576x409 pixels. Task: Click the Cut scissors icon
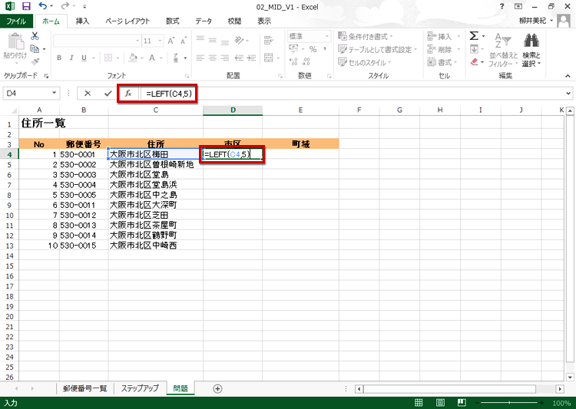point(35,36)
